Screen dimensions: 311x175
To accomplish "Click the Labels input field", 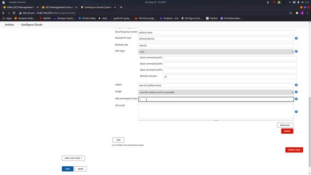I will coord(216,86).
